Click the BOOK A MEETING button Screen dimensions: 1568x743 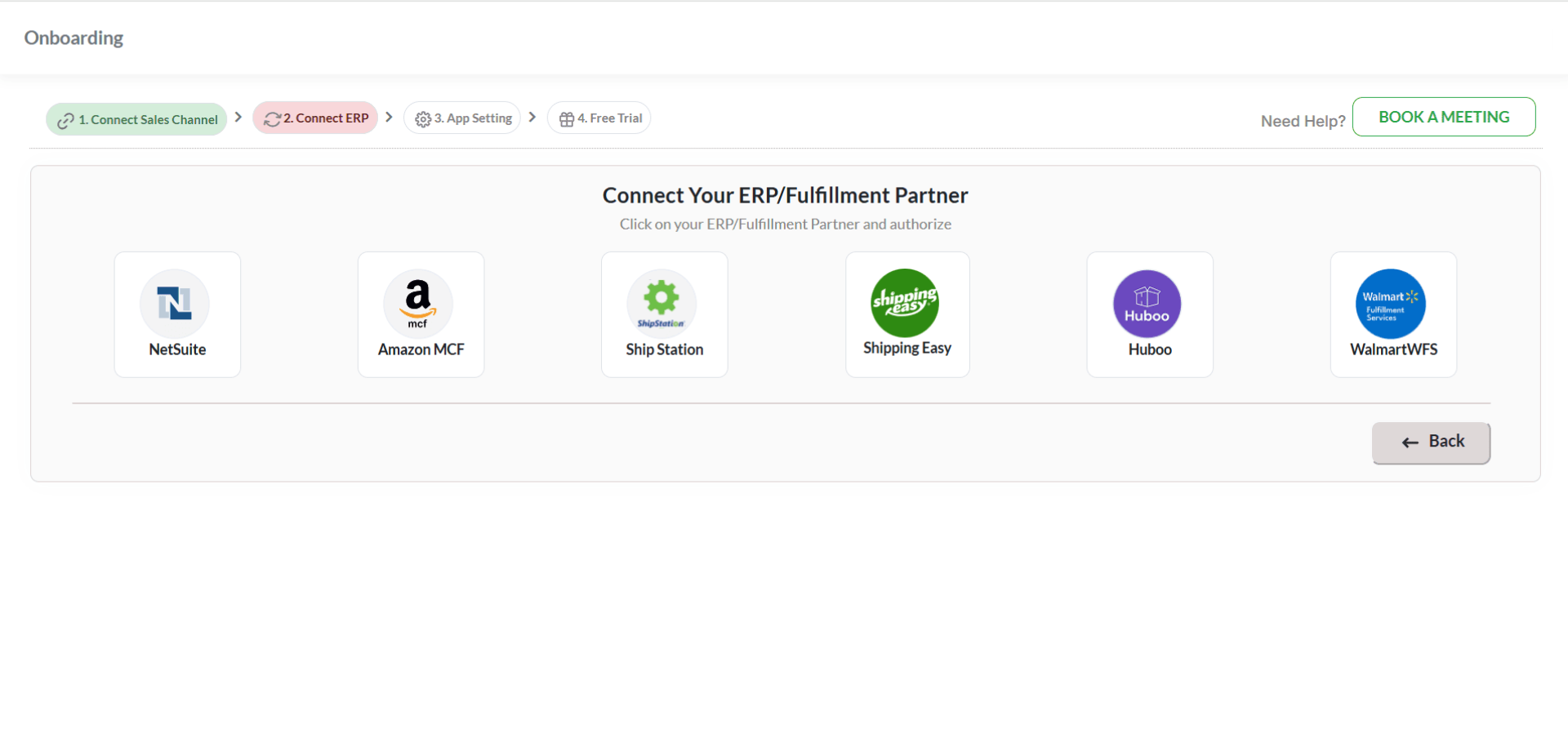[x=1444, y=117]
